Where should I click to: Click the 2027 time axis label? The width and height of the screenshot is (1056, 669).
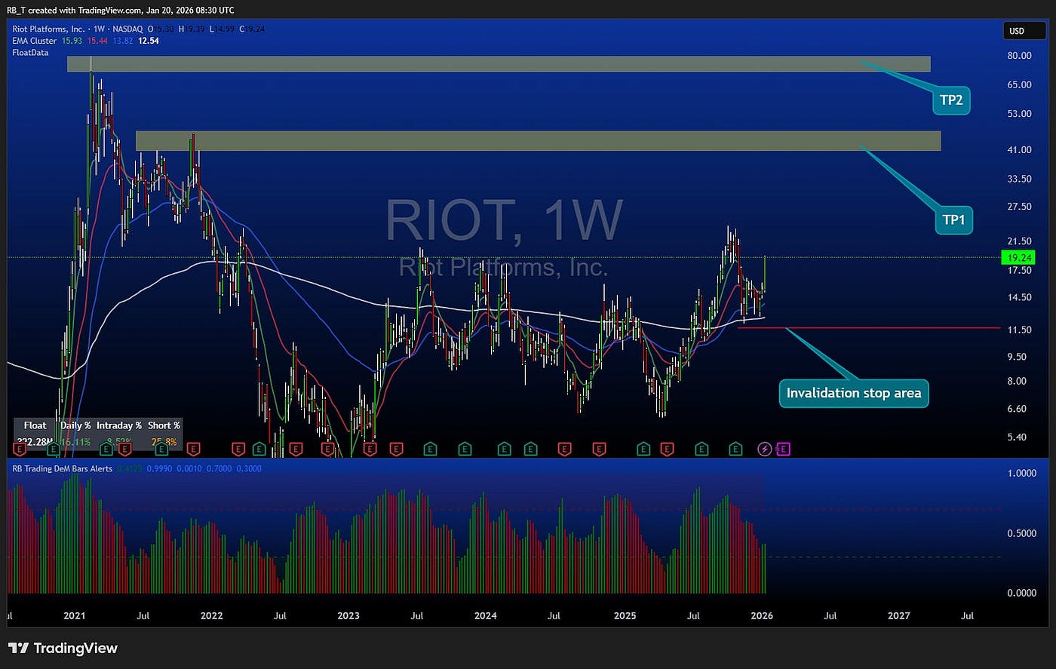[899, 615]
